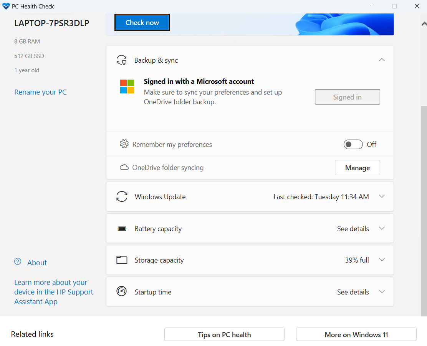Expand the Storage capacity chevron
The width and height of the screenshot is (427, 346).
coord(382,260)
